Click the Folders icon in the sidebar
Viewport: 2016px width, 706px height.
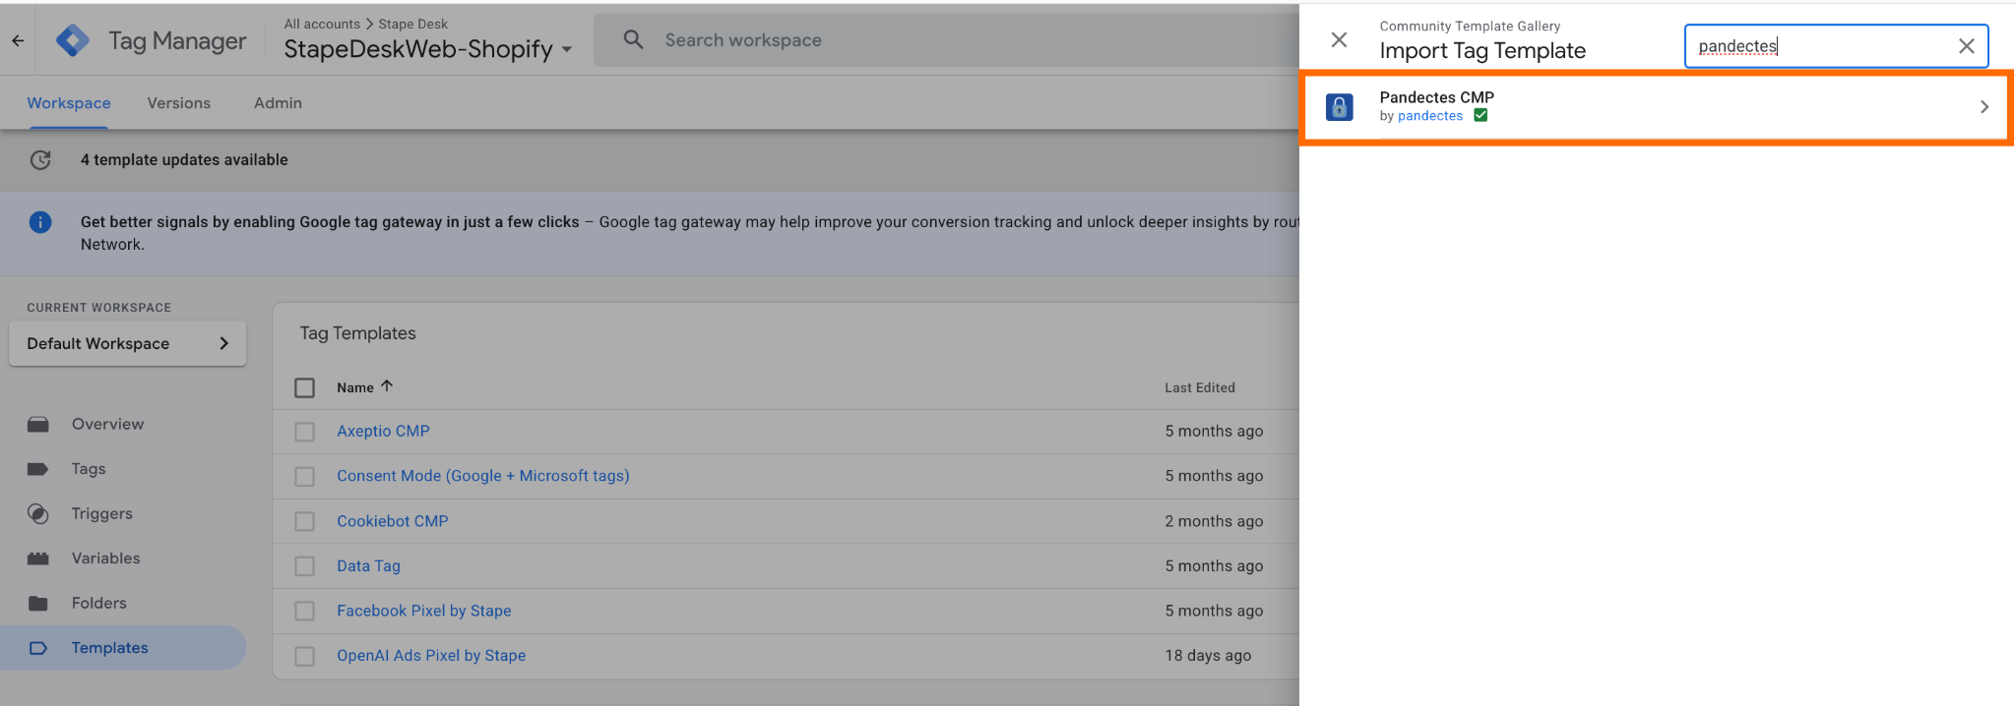[x=38, y=603]
